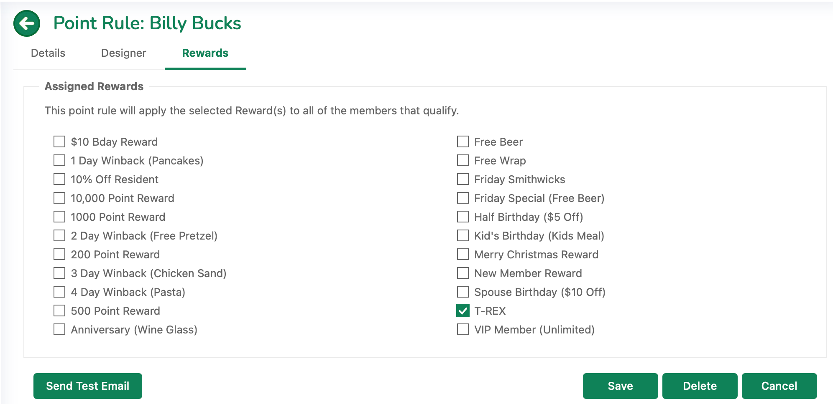
Task: Uncheck the T-REX reward checkbox
Action: [x=463, y=311]
